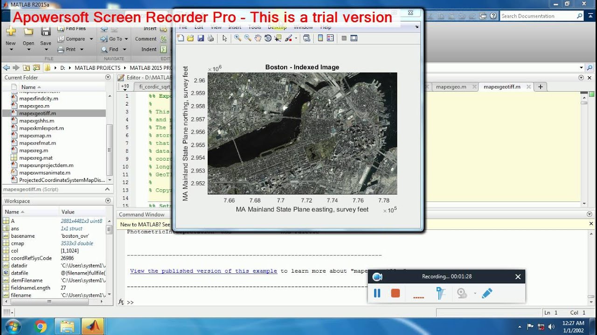Viewport: 597px width, 335px height.
Task: Open the Windows Start button
Action: 13,326
